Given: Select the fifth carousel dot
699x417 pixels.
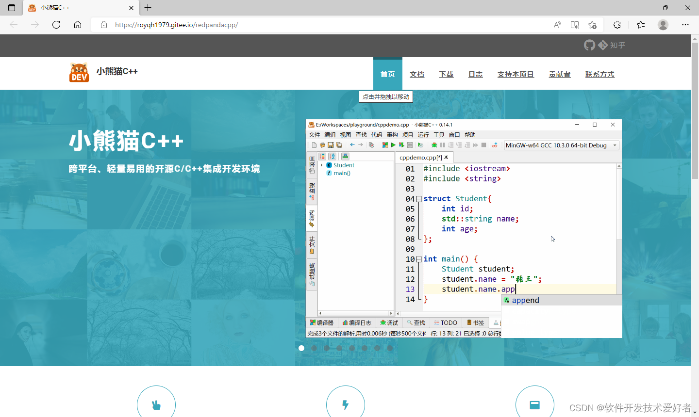Looking at the screenshot, I should pyautogui.click(x=352, y=348).
